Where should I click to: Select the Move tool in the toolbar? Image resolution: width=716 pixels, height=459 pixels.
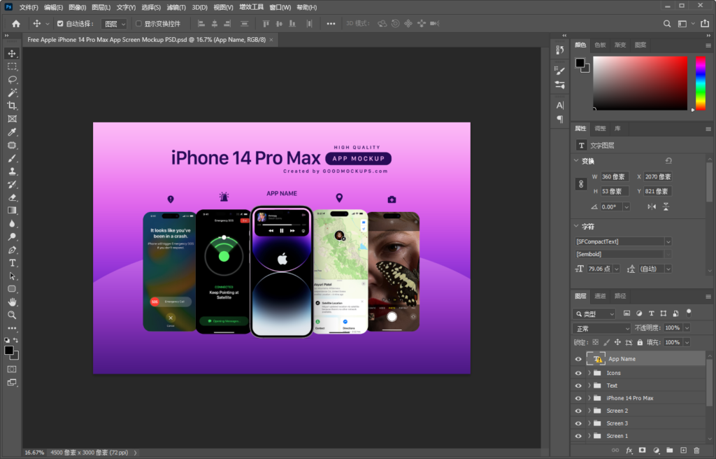(12, 53)
